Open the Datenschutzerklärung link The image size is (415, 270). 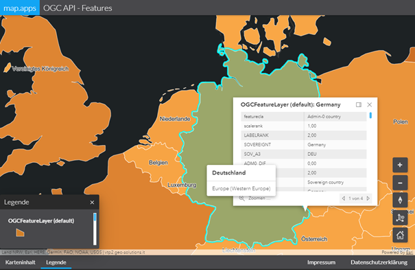[379, 262]
